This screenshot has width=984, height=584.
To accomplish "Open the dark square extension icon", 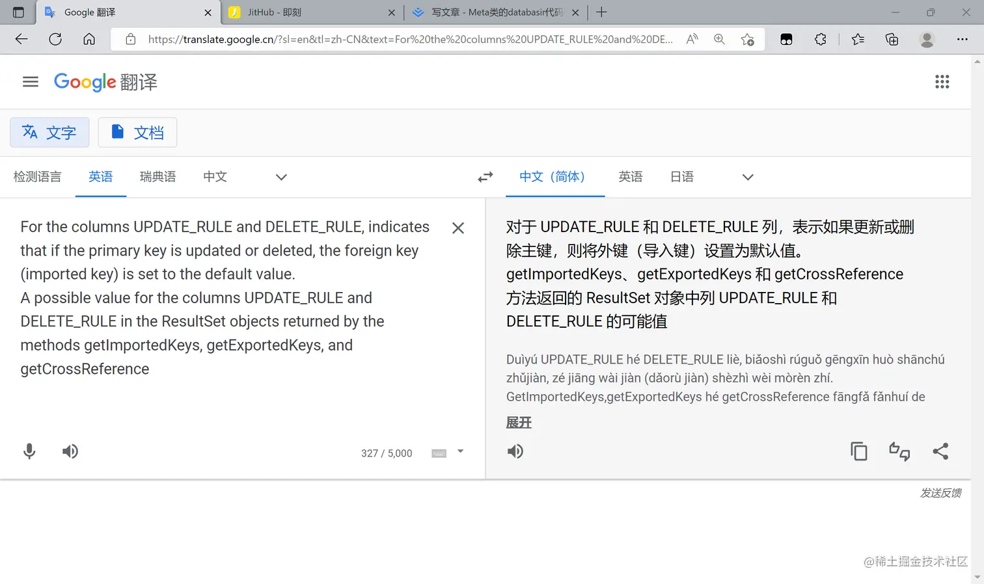I will coord(786,39).
